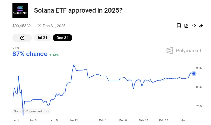This screenshot has height=125, width=211.
Task: Bookmark this Solana ETF market
Action: point(179,25)
